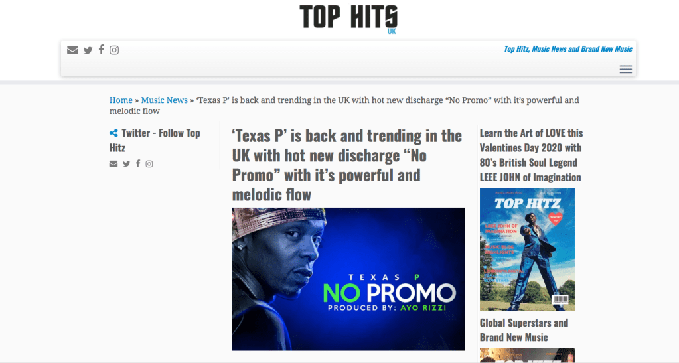Open Global Superstars and Brand New Music
This screenshot has width=679, height=363.
(524, 330)
